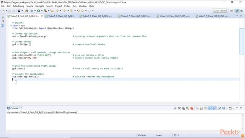Click the Search flashlight toolbar icon
Image resolution: width=245 pixels, height=138 pixels.
(x=57, y=11)
